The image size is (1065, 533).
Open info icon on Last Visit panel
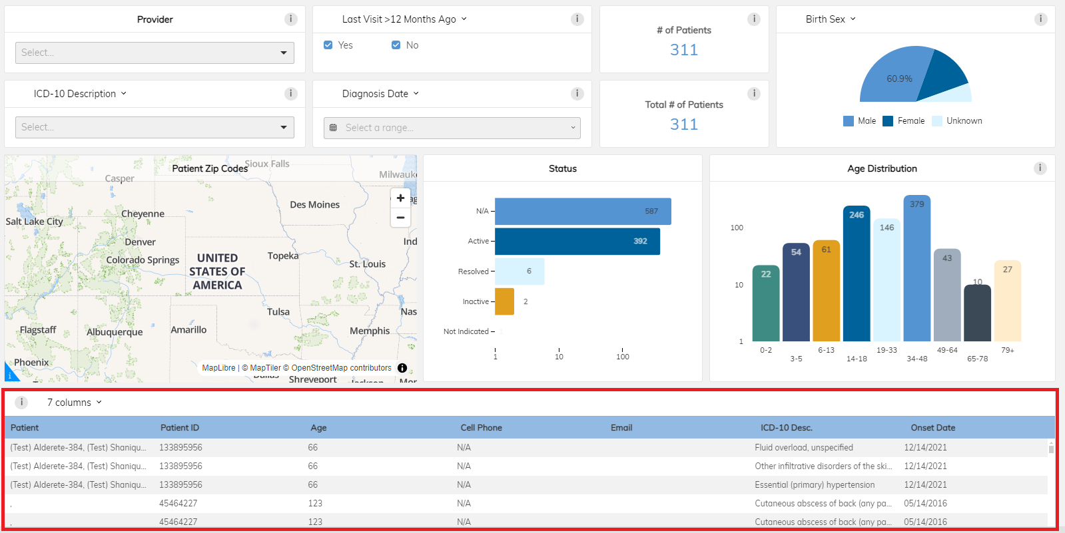point(577,19)
